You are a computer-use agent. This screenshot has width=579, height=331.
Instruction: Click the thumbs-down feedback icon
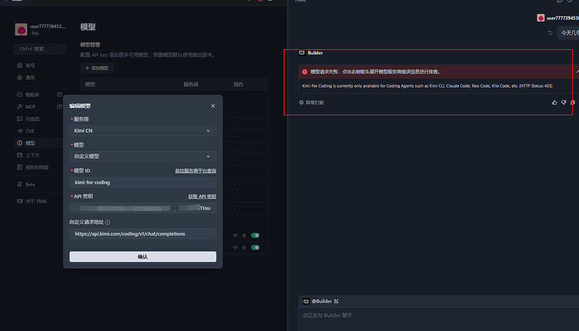tap(564, 103)
